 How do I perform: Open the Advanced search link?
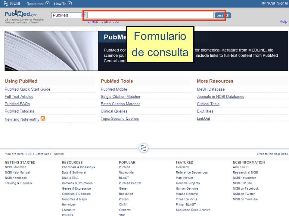tap(110, 22)
